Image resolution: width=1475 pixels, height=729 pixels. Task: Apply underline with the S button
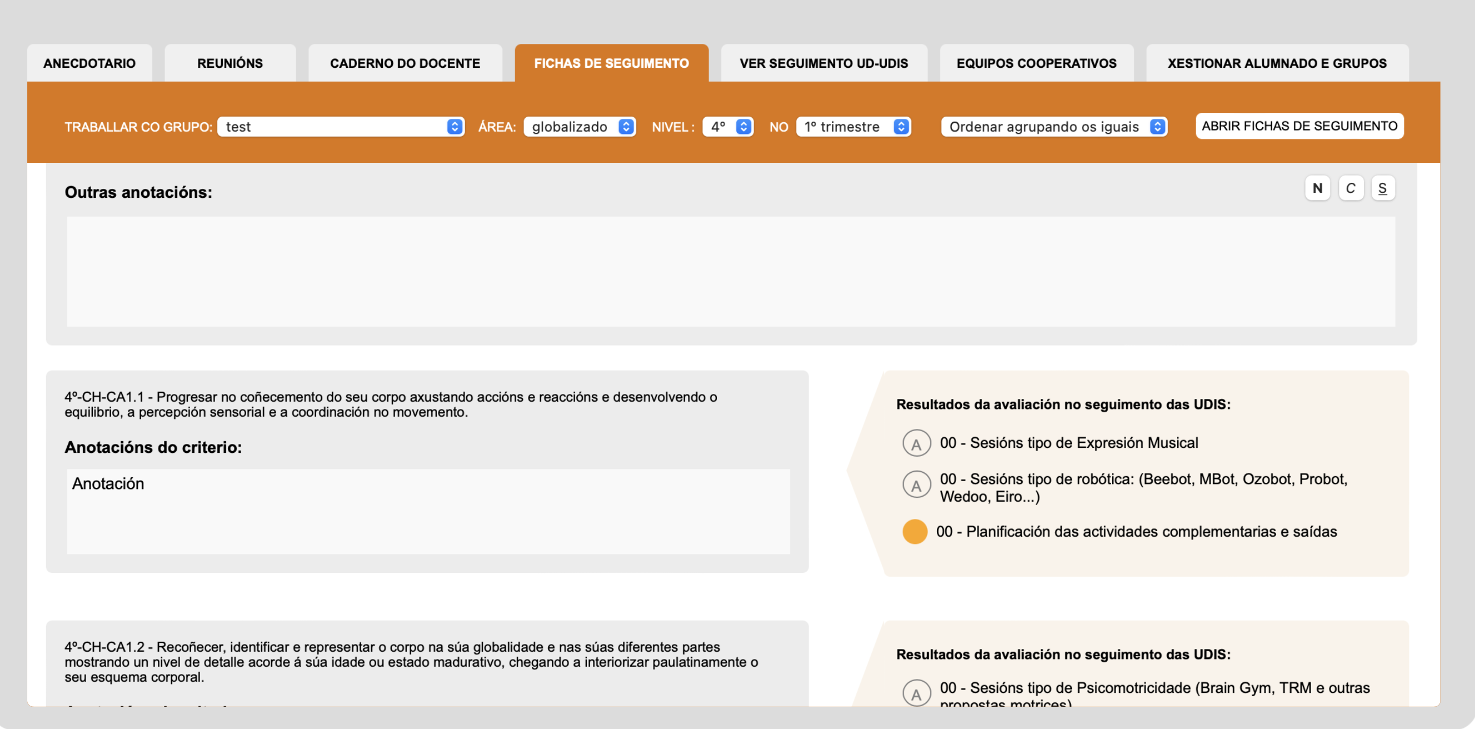point(1383,188)
